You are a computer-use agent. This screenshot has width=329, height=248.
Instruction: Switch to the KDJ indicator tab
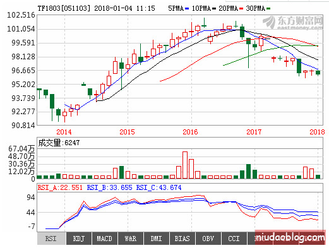click(79, 239)
